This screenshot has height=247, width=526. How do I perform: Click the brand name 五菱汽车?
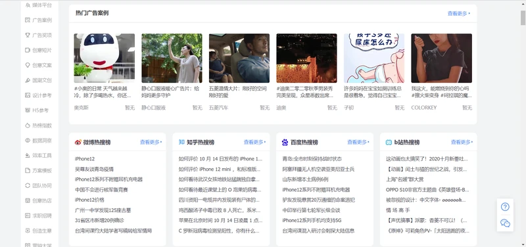pyautogui.click(x=218, y=108)
